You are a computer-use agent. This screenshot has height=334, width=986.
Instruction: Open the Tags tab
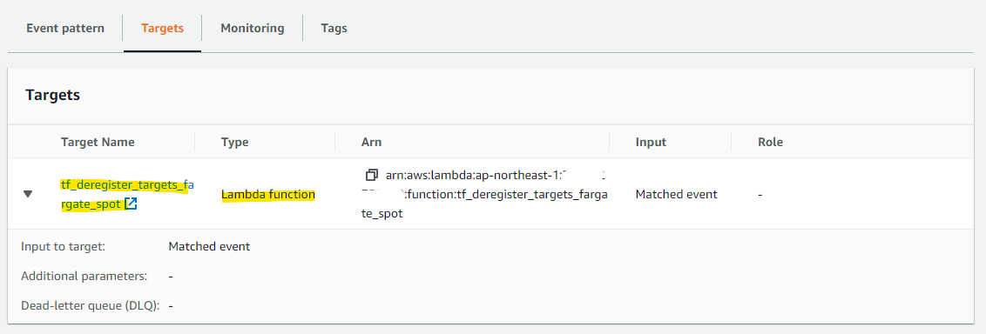(334, 28)
